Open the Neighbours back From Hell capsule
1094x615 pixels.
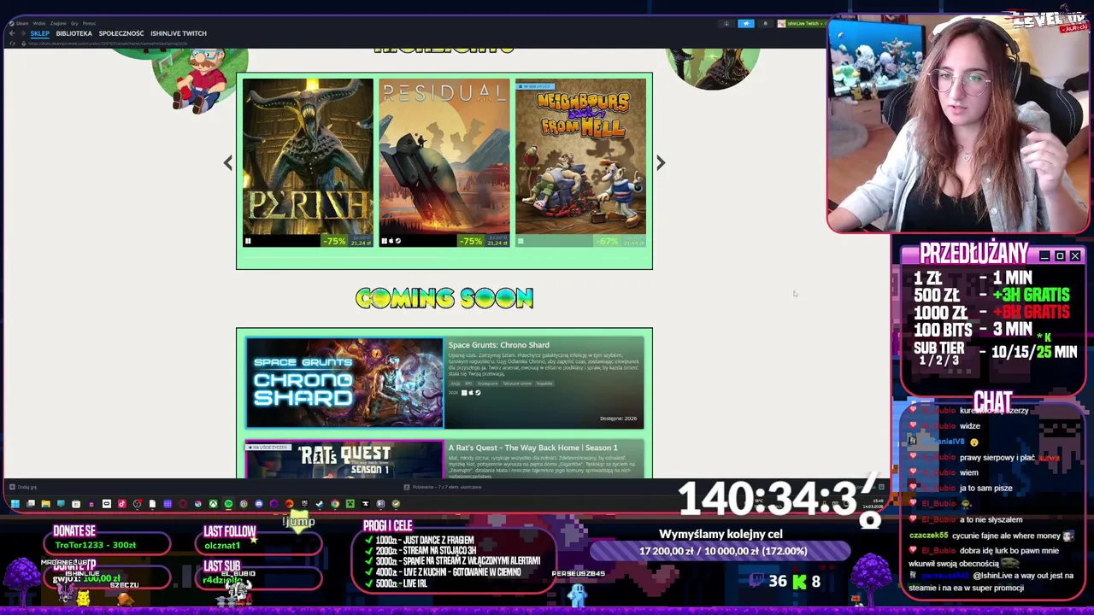581,162
